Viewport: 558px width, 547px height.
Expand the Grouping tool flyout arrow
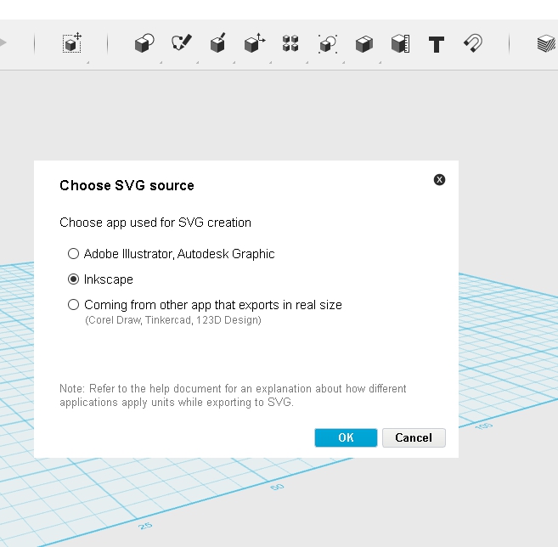pos(344,62)
